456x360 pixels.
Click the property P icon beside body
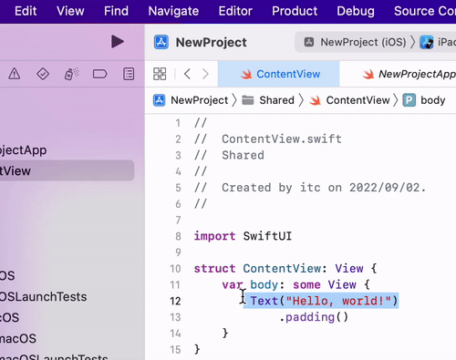(409, 100)
